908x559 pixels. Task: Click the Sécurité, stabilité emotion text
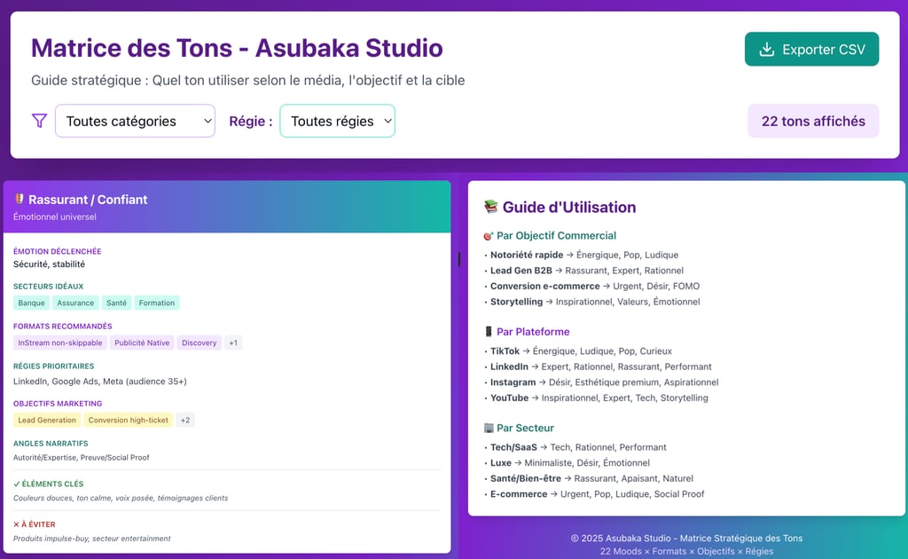coord(50,264)
